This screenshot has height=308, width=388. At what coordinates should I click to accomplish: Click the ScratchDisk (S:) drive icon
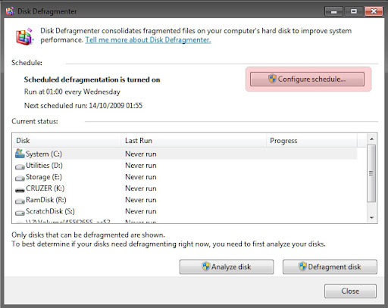20,213
